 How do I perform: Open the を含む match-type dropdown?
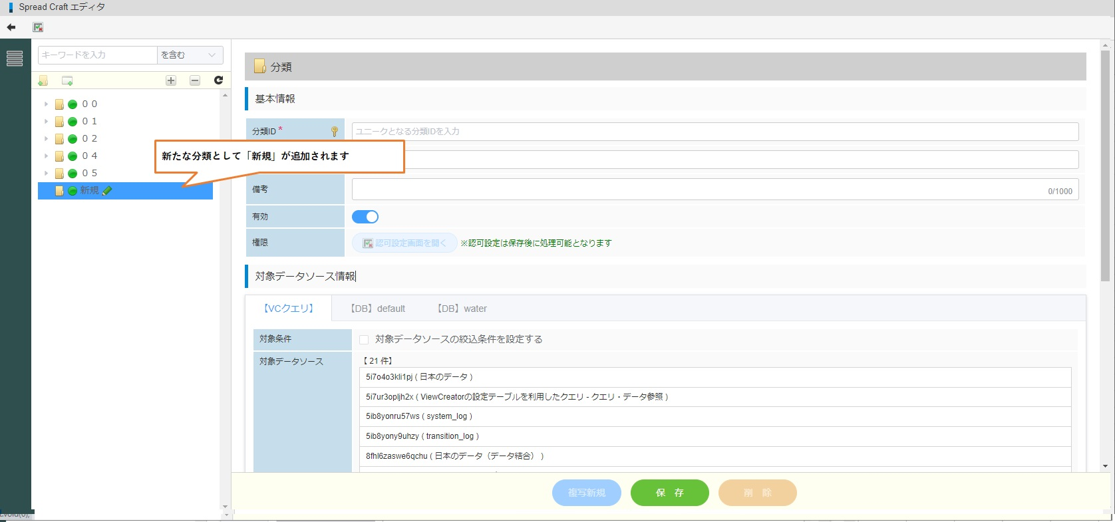pos(190,55)
